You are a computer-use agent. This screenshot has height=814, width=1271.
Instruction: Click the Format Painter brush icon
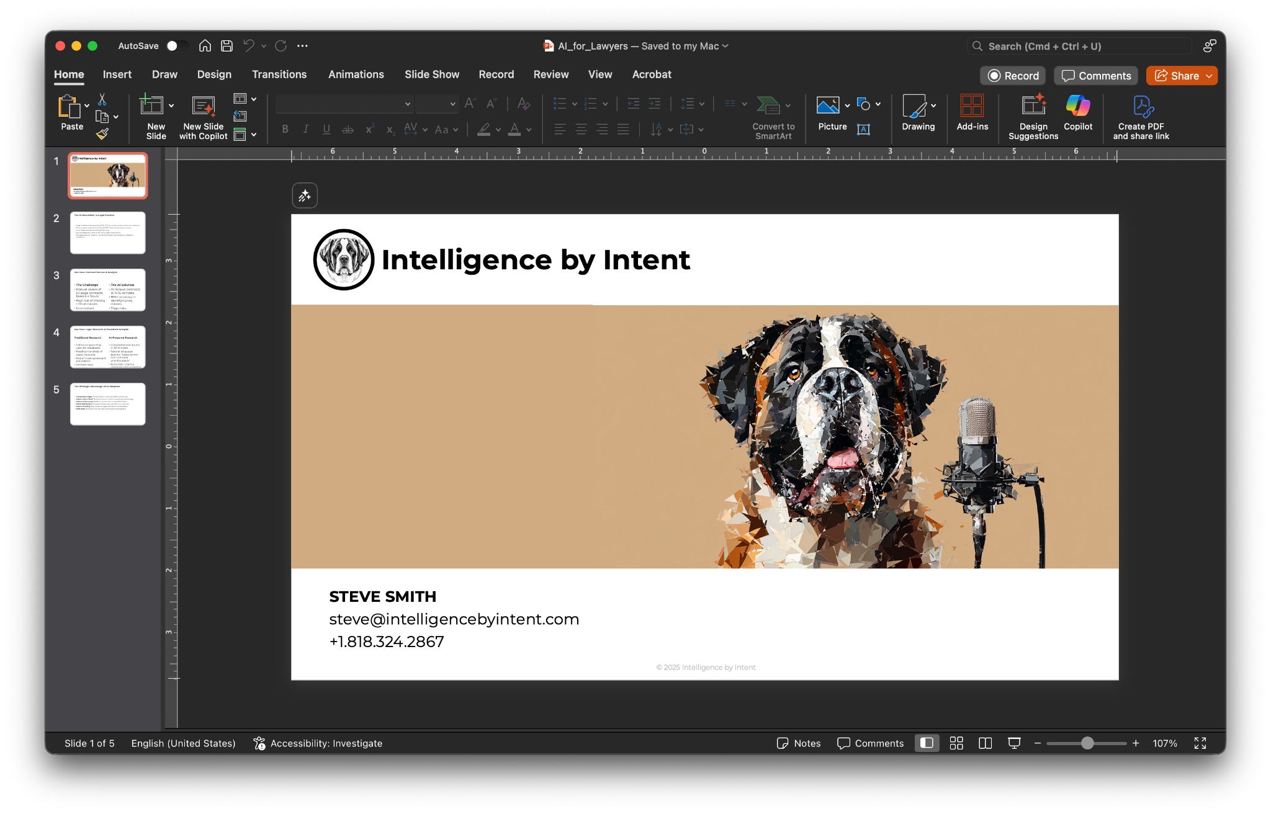pyautogui.click(x=102, y=134)
